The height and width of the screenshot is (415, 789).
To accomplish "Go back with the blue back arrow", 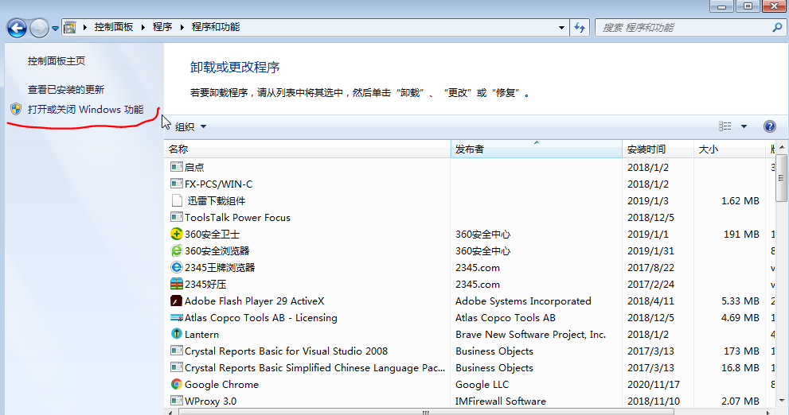I will (17, 28).
